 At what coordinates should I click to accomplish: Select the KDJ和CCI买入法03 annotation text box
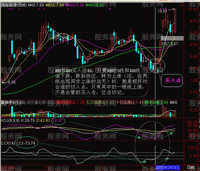coord(100,81)
